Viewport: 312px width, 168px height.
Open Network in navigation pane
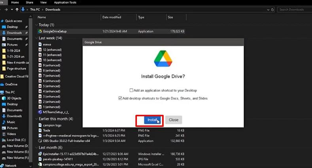tap(11, 166)
